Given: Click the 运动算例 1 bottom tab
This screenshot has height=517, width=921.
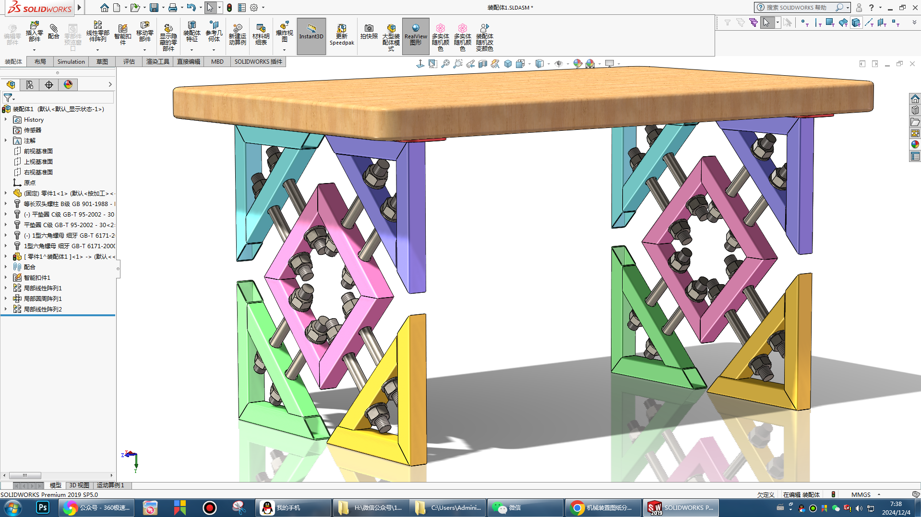Looking at the screenshot, I should click(110, 485).
